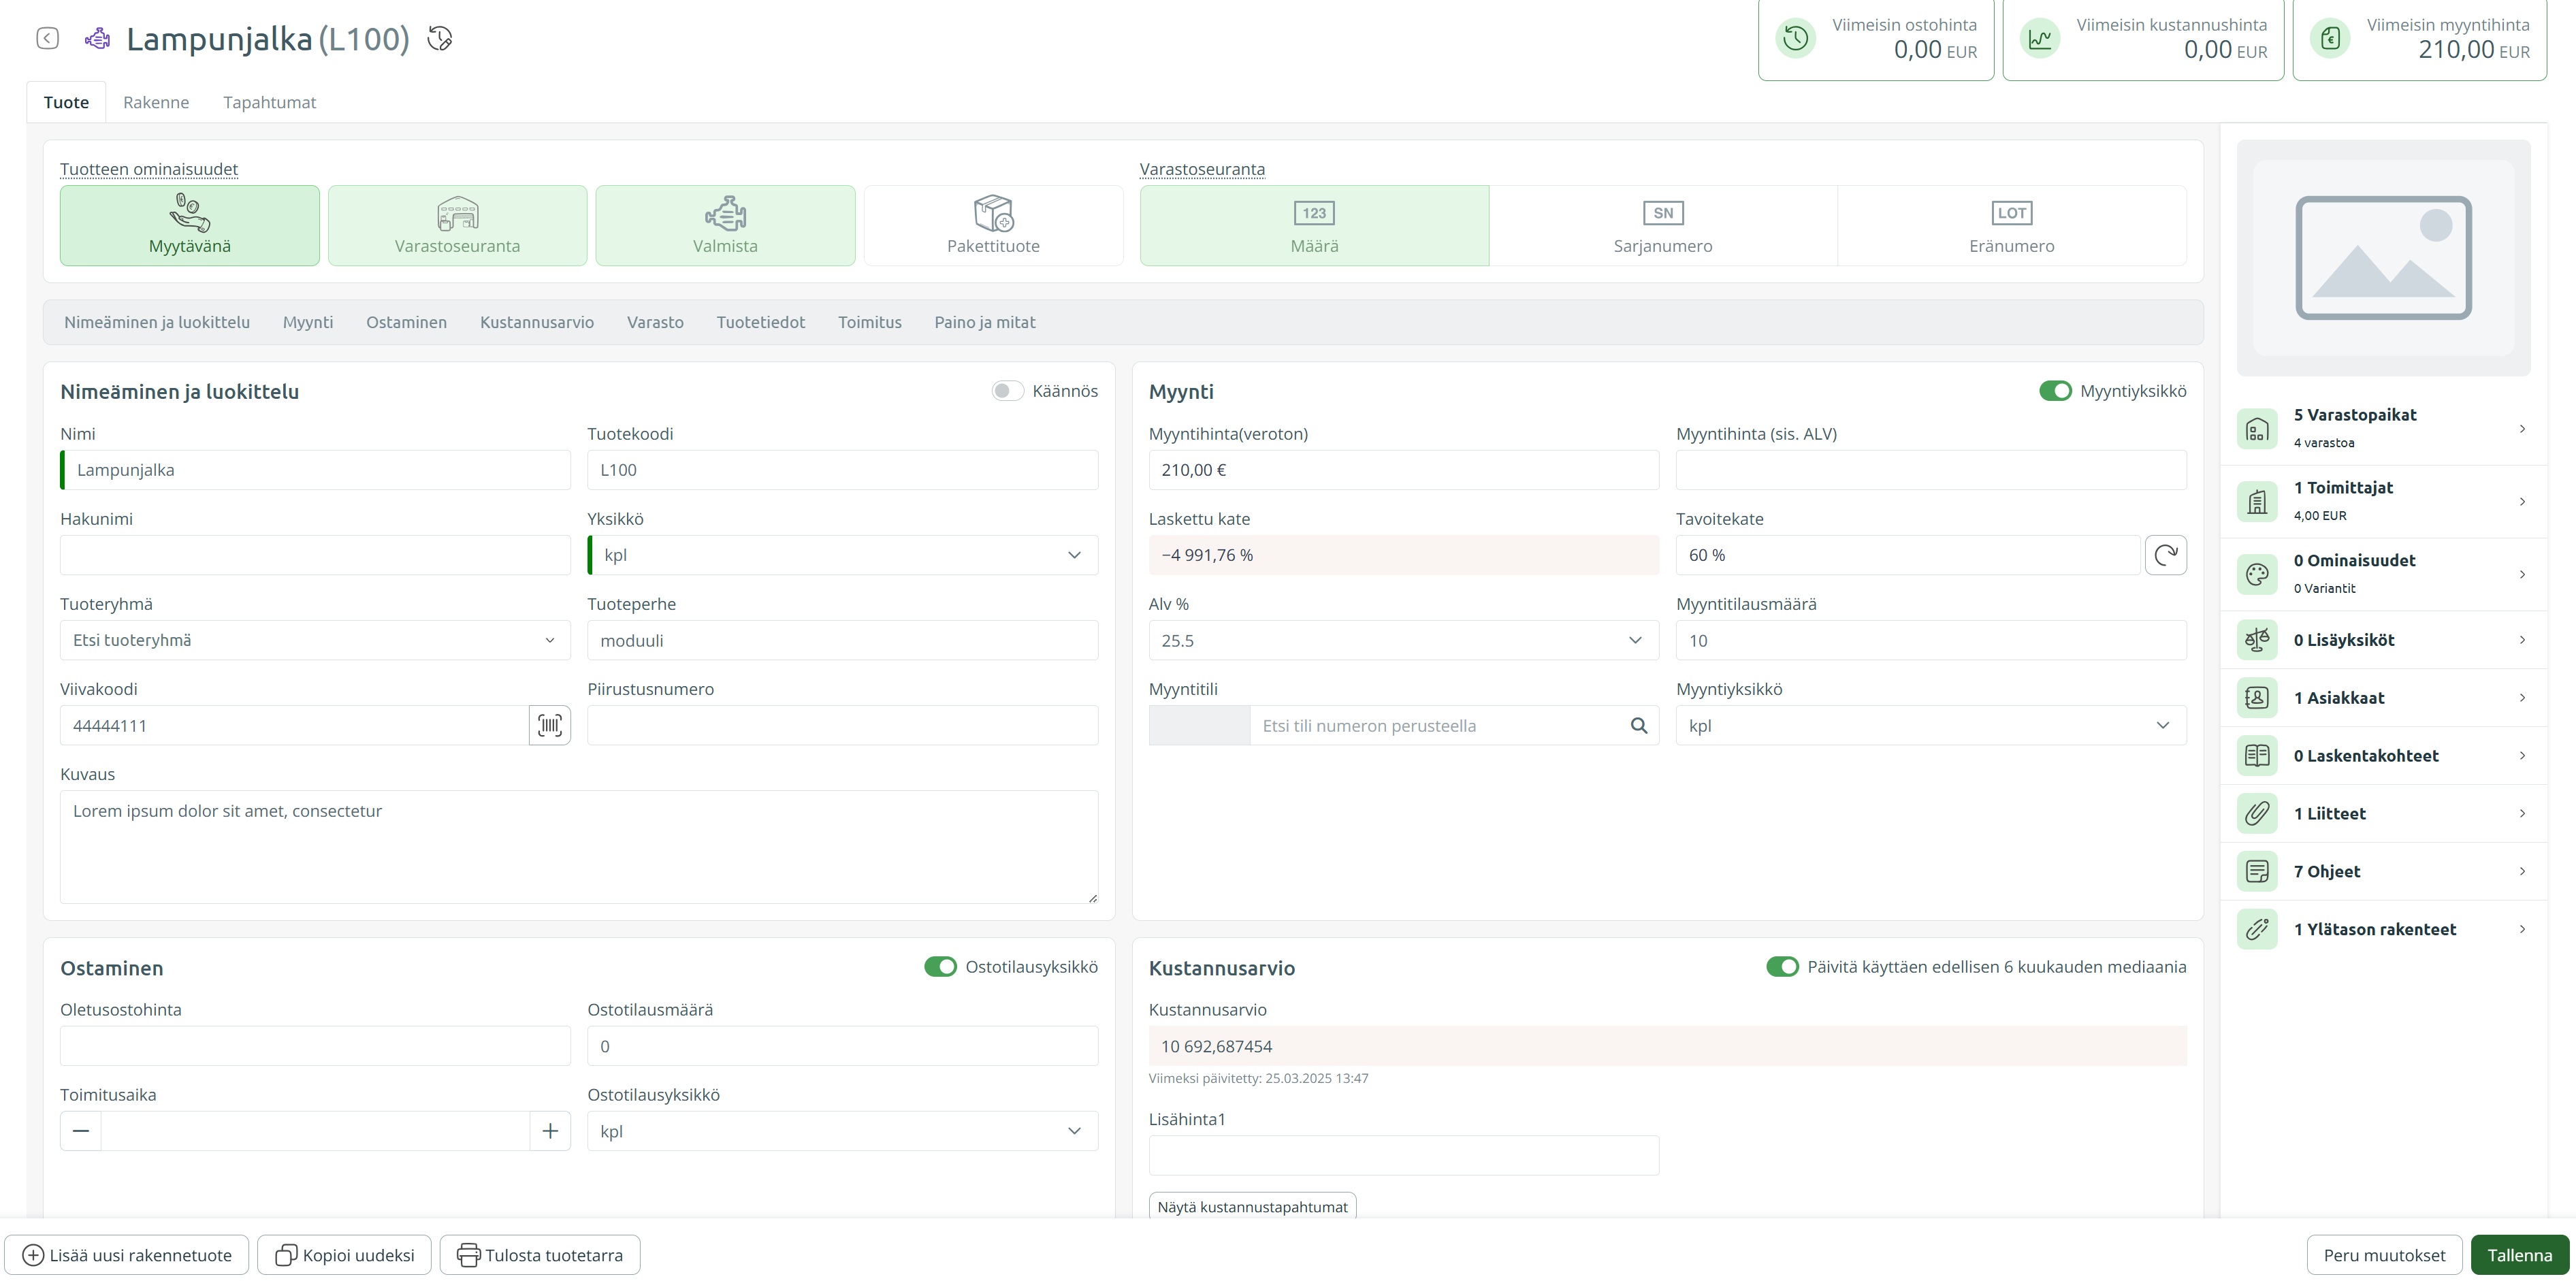Click Lisää uusi rakennetuote button
The width and height of the screenshot is (2576, 1281).
pos(127,1255)
